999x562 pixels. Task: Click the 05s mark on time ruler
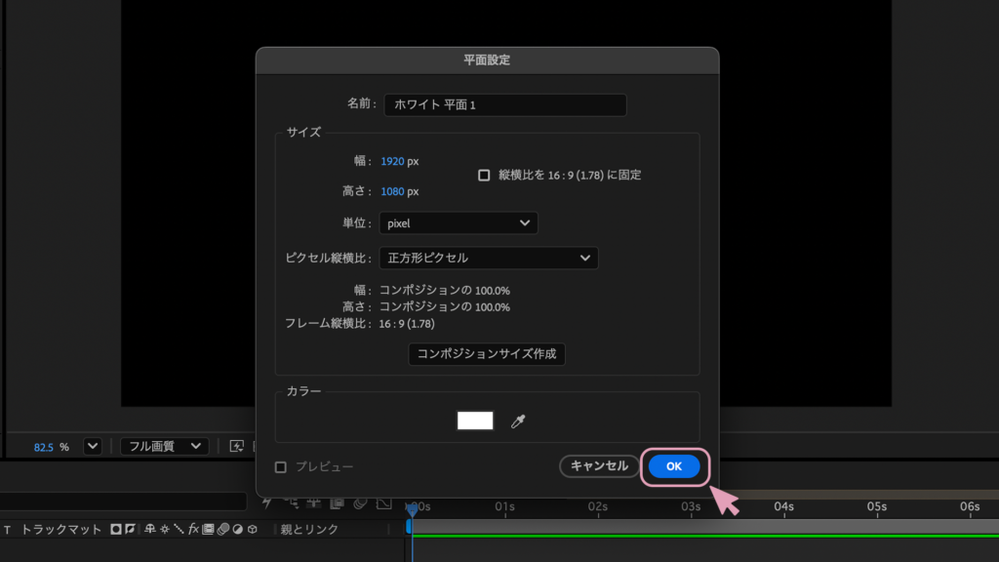click(877, 506)
